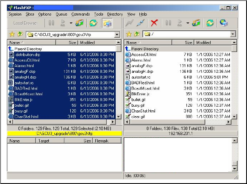Open the Commands menu

tap(81, 14)
